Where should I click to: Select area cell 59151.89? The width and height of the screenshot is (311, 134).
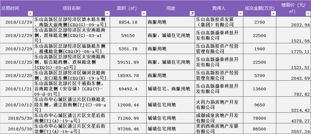[x=128, y=62]
